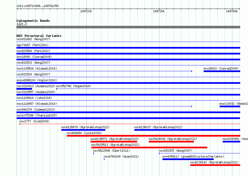248x176 pixels.
Task: Click the right arrow end of the ruler
Action: click(x=239, y=9)
